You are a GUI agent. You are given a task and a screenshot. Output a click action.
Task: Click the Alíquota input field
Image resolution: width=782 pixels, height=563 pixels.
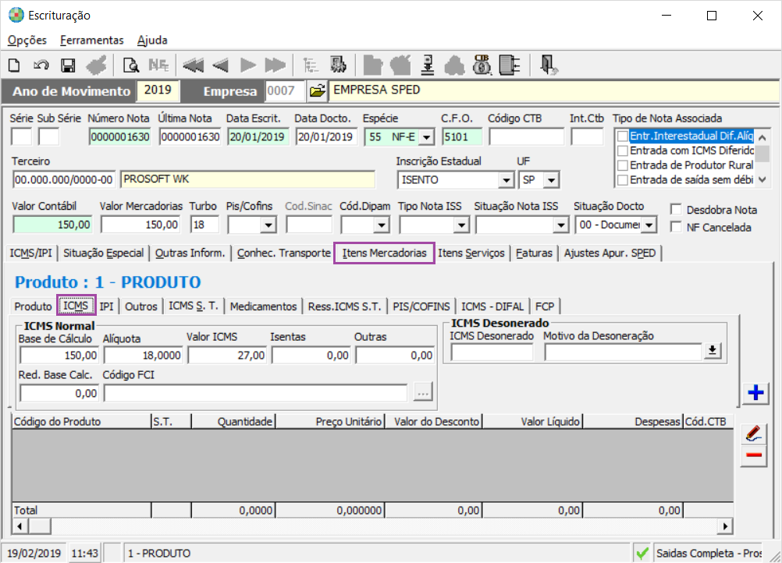pos(143,356)
